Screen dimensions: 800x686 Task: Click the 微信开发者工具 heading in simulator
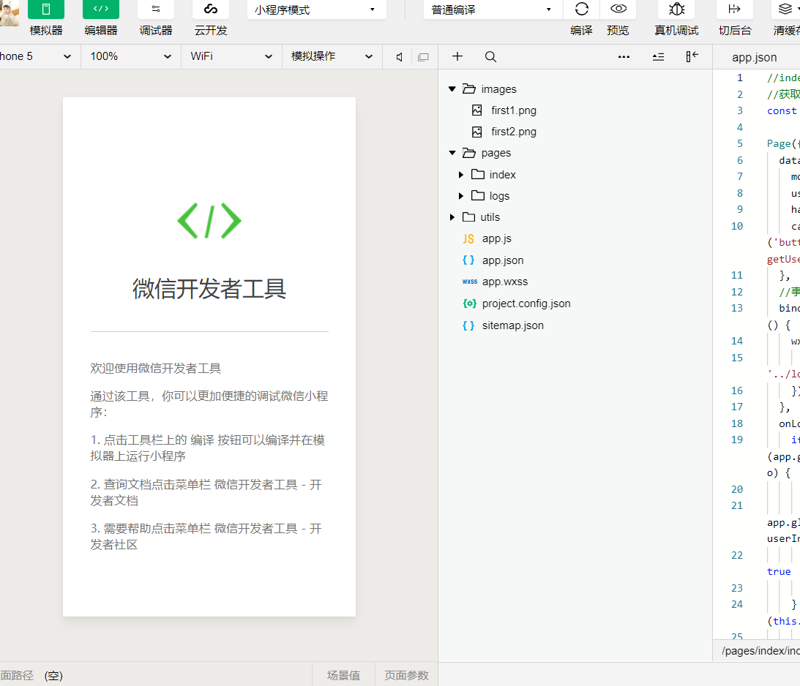[209, 289]
